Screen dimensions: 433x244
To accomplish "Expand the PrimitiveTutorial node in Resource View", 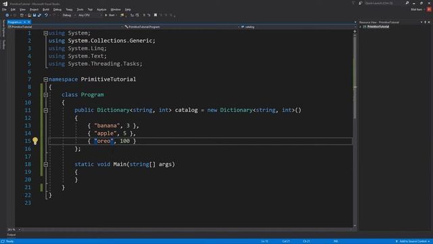I will (x=361, y=27).
